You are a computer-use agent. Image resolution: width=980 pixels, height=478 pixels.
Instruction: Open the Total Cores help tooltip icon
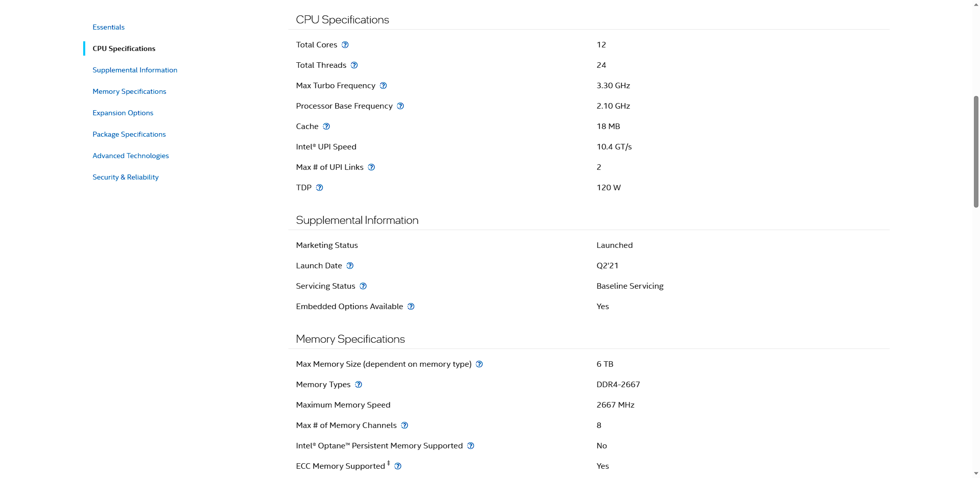[x=345, y=45]
